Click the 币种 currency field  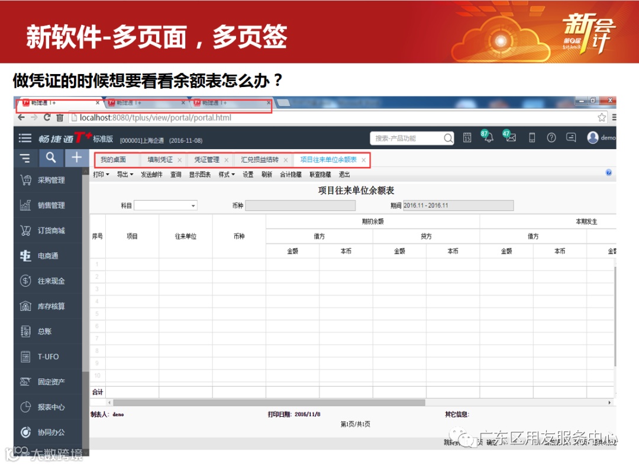point(301,205)
